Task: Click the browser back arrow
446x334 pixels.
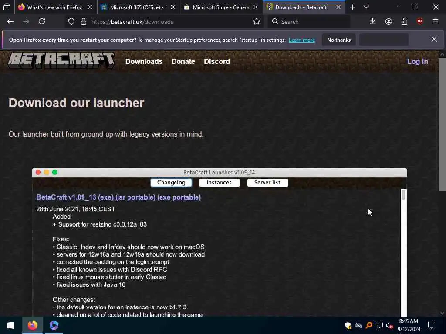Action: coord(10,22)
